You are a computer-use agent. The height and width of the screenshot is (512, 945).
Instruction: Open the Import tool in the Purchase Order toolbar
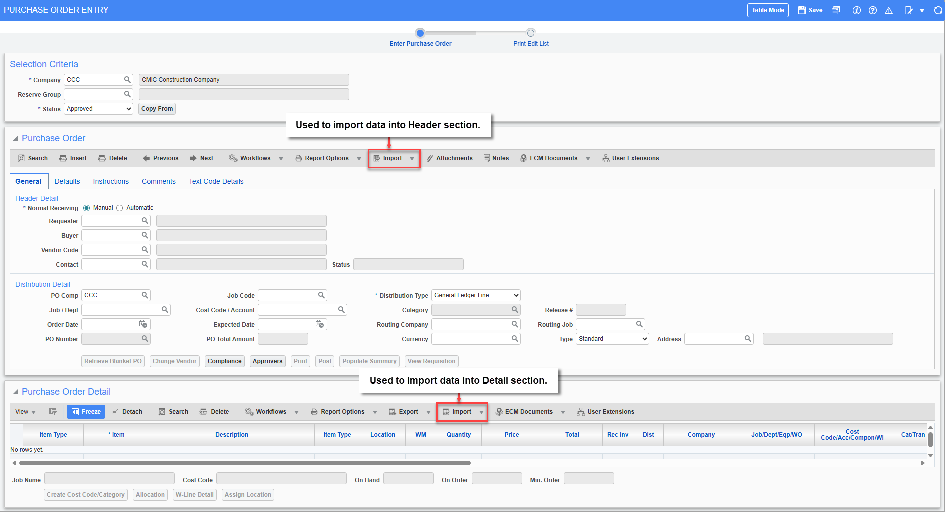pyautogui.click(x=389, y=158)
